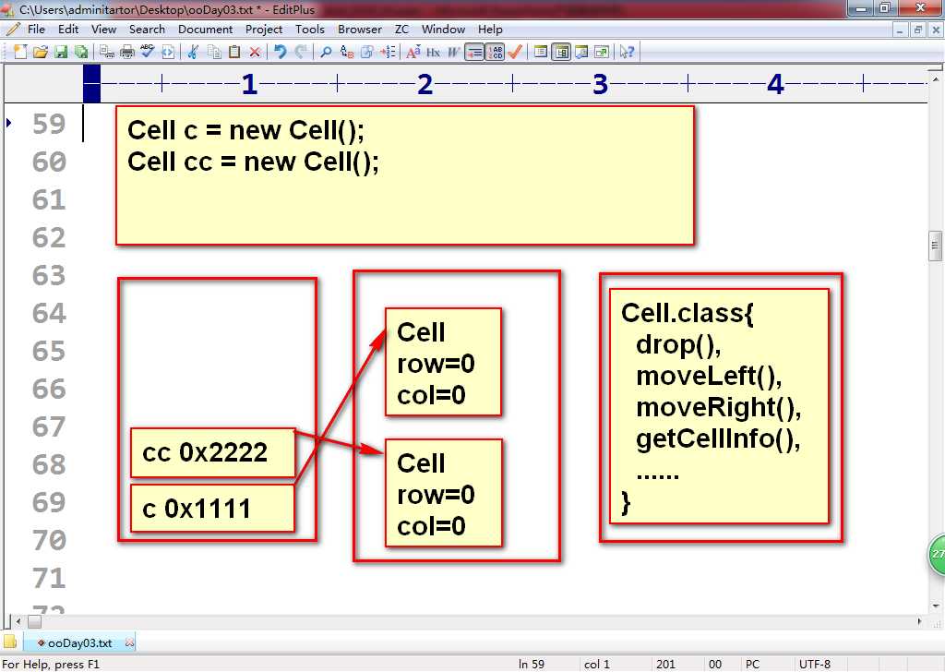Open Print Preview from the toolbar
Screen dimensions: 945x672
pyautogui.click(x=107, y=53)
